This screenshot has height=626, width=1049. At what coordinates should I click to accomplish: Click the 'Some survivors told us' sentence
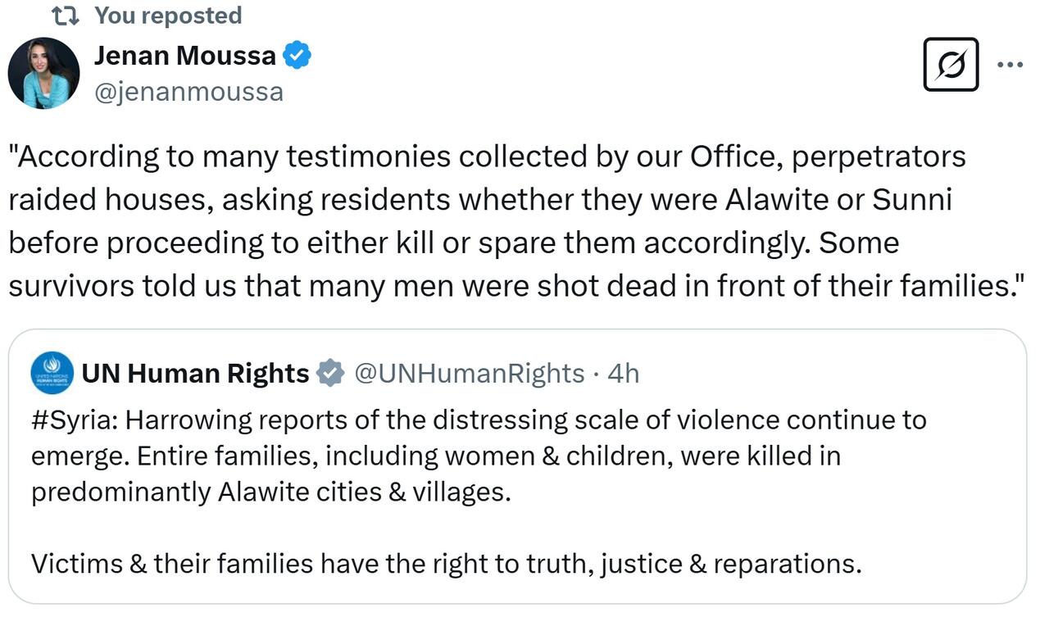pyautogui.click(x=516, y=285)
